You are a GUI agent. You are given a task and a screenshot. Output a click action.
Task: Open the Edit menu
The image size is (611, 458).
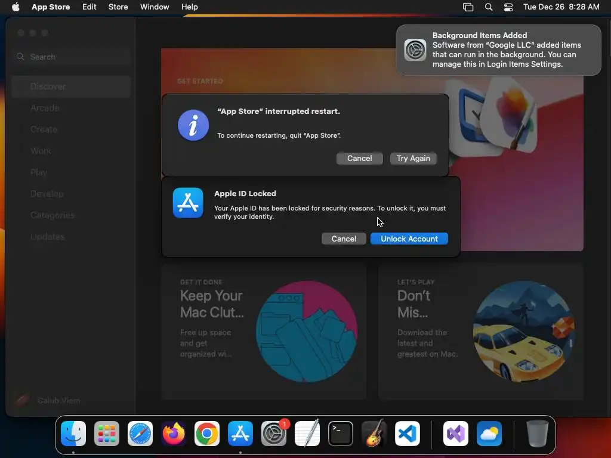[90, 7]
